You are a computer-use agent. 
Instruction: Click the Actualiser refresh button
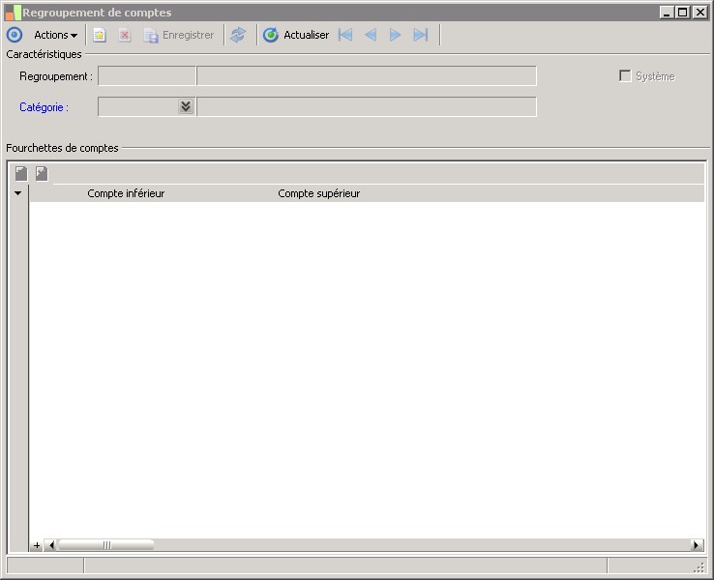tap(296, 35)
